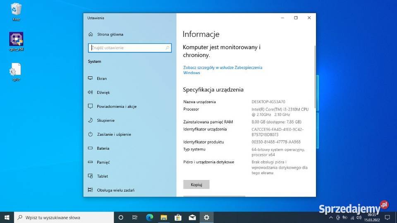Launch Microsoft Edge from taskbar
Screen dimensions: 397x223
click(x=149, y=218)
